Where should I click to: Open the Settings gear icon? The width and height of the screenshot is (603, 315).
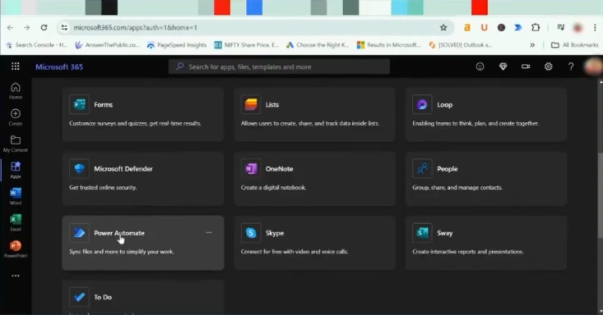point(549,66)
